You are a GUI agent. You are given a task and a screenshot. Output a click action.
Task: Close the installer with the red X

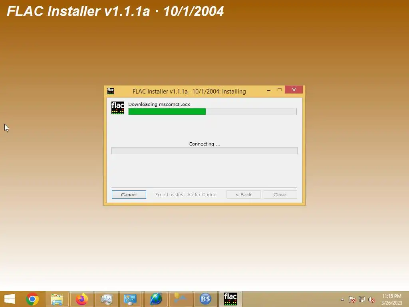point(294,90)
